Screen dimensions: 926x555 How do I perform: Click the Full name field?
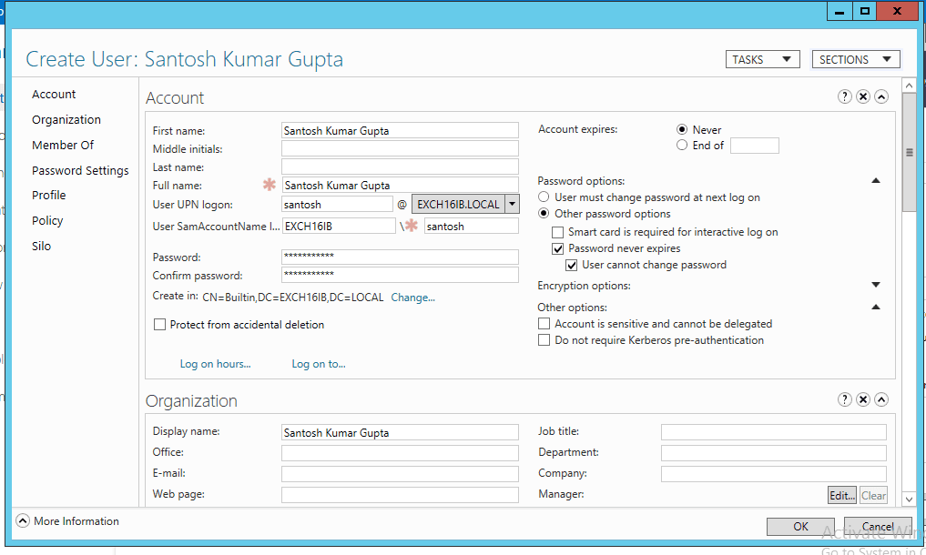[400, 186]
